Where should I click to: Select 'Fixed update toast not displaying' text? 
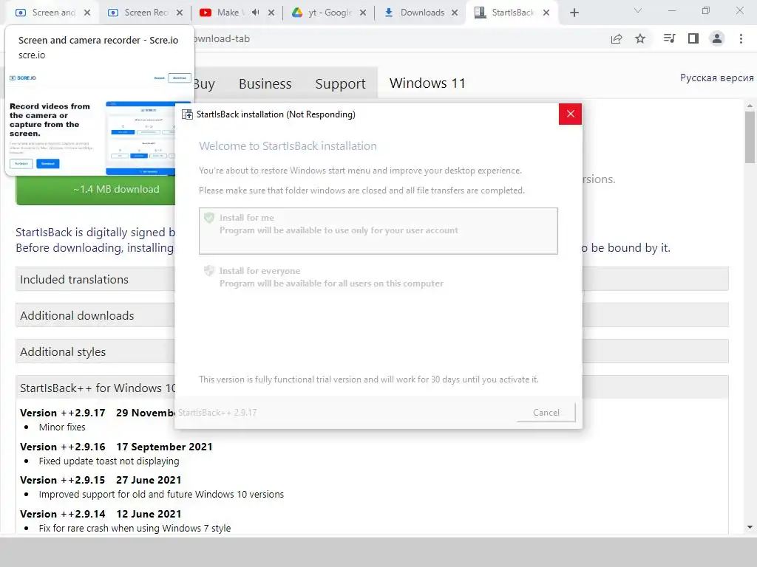109,461
